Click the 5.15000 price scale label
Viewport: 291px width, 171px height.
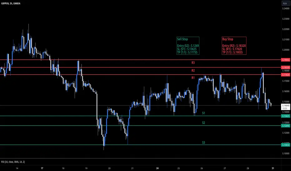point(286,102)
